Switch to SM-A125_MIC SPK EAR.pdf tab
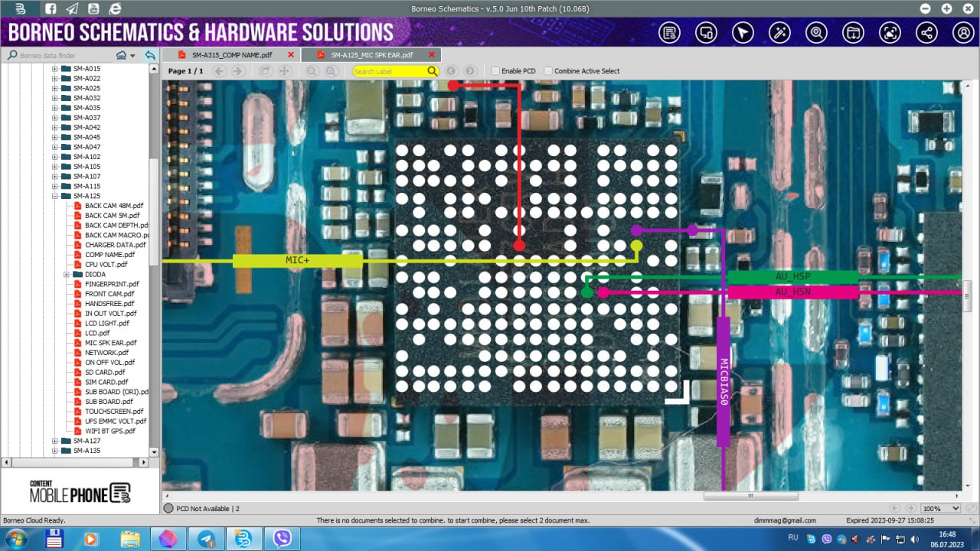 371,55
